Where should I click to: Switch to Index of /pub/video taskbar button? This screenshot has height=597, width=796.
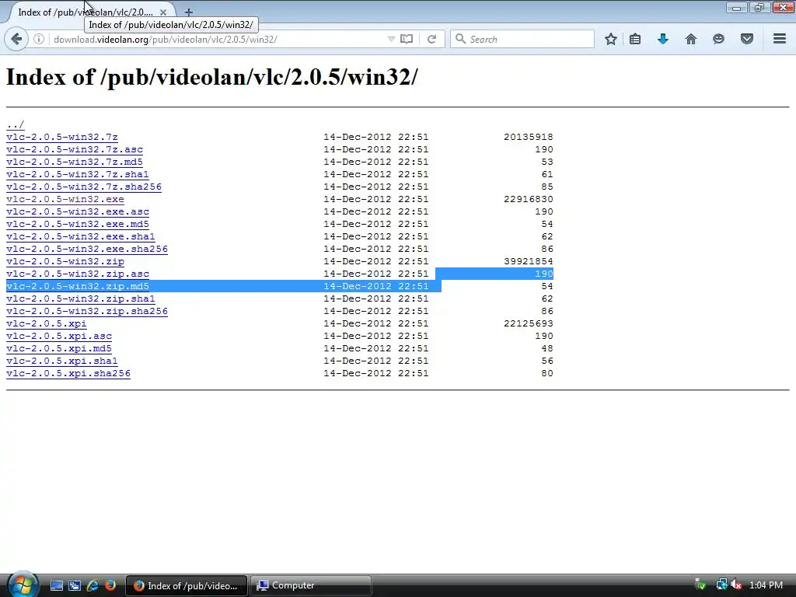click(x=187, y=586)
